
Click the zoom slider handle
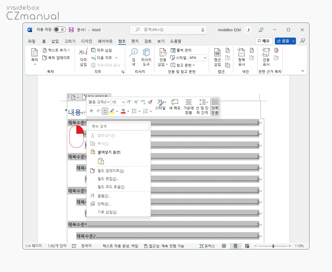click(273, 246)
